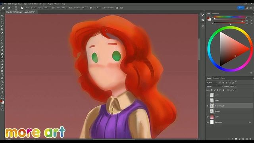Image resolution: width=254 pixels, height=143 pixels.
Task: Click the hue slider in Color panel
Action: (229, 17)
